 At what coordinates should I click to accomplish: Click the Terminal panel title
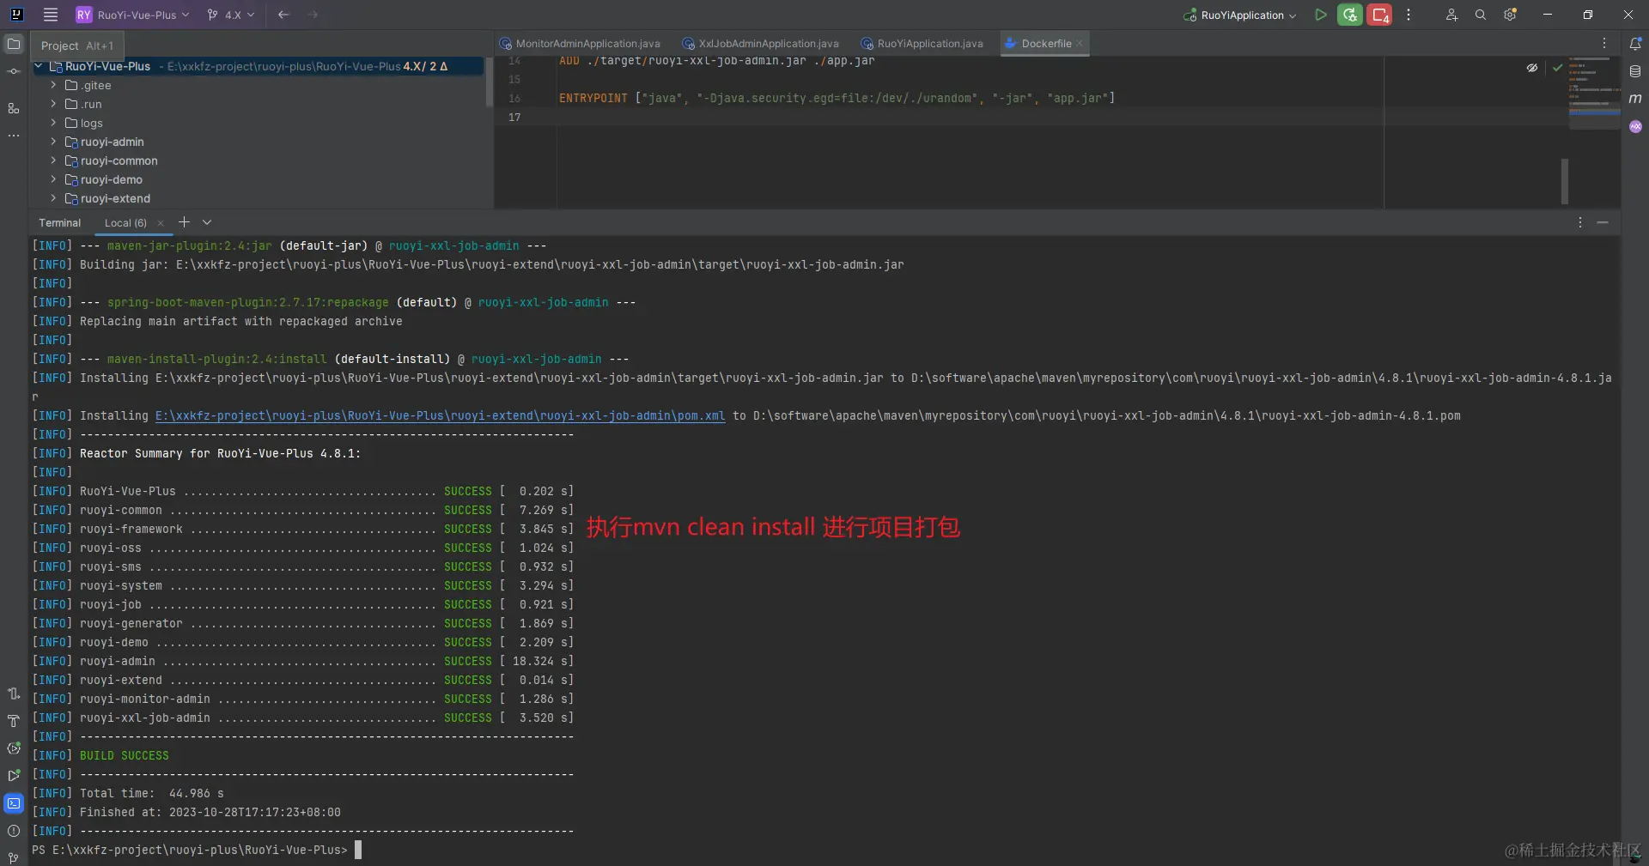tap(59, 223)
